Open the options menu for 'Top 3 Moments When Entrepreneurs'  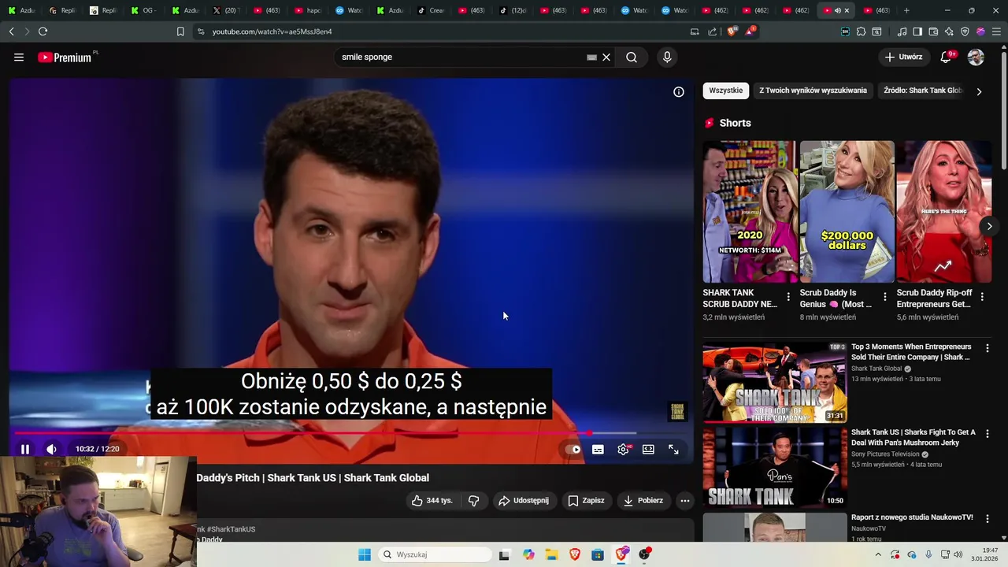click(988, 347)
